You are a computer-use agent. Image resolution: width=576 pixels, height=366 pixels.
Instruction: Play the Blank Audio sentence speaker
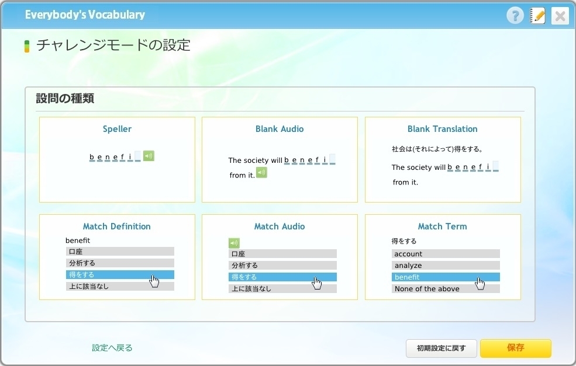pyautogui.click(x=261, y=172)
